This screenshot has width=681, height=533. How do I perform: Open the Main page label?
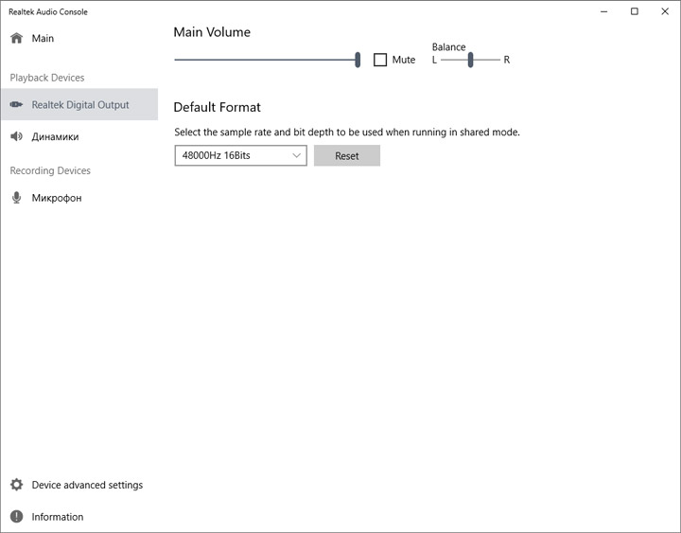(43, 39)
